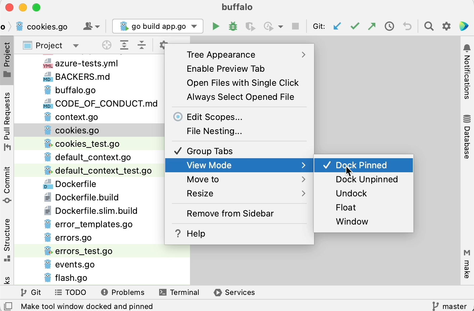Select opened file with crosshair icon
474x311 pixels.
[x=107, y=45]
